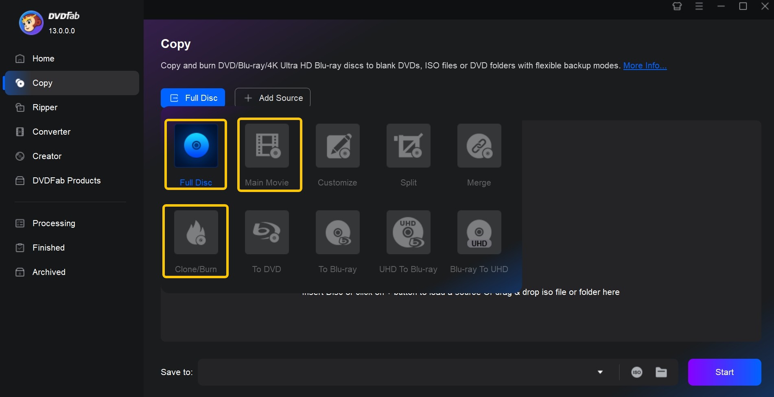Choose the Clone/Burn mode icon

pos(196,232)
